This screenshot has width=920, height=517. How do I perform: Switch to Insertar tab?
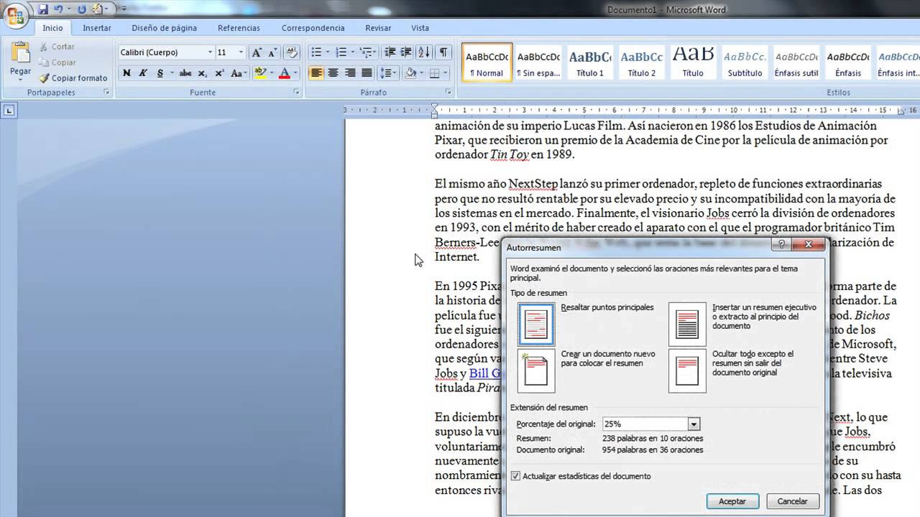pyautogui.click(x=97, y=28)
